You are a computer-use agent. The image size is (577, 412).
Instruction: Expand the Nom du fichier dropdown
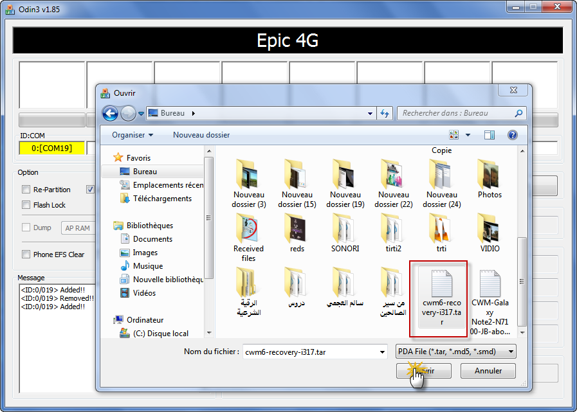coord(382,352)
